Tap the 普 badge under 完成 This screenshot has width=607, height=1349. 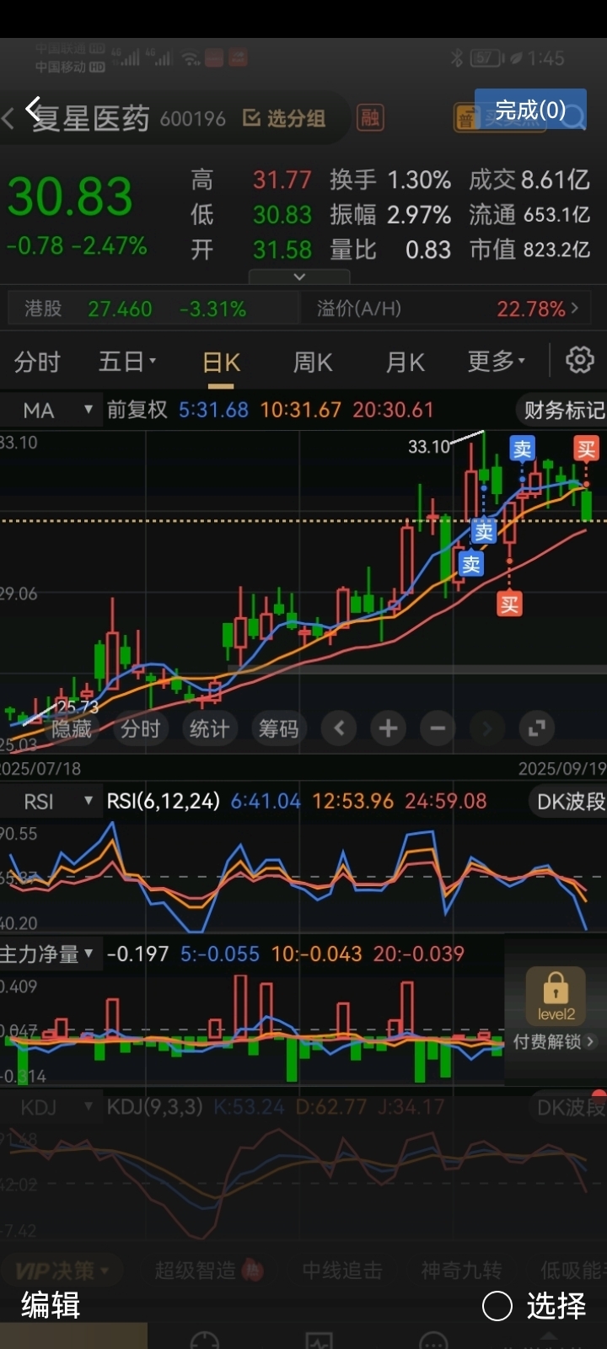[465, 119]
